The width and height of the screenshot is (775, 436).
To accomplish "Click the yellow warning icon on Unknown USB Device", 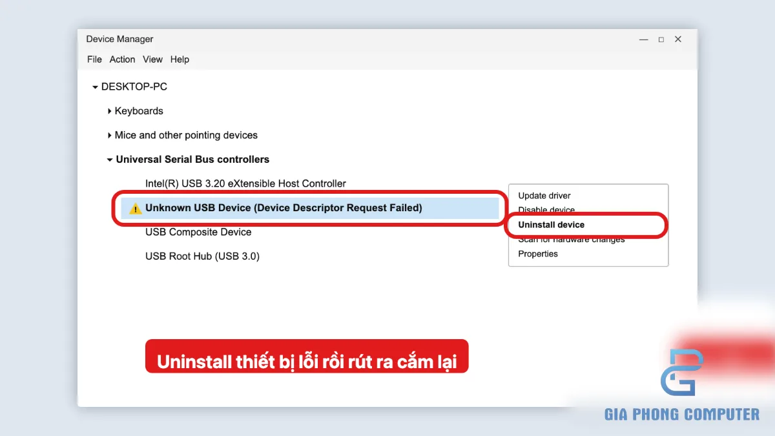I will (135, 208).
